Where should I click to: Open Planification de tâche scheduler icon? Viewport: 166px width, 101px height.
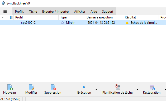click(117, 87)
